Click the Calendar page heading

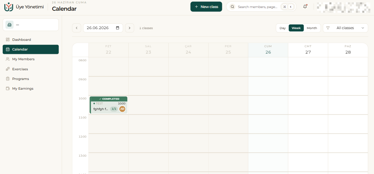point(64,9)
